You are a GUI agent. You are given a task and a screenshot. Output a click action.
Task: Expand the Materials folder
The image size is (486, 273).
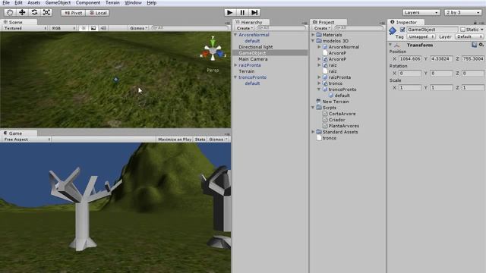313,35
